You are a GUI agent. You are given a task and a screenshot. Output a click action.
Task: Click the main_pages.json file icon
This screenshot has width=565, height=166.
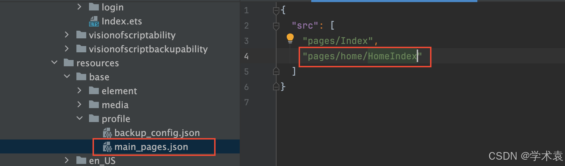(107, 147)
